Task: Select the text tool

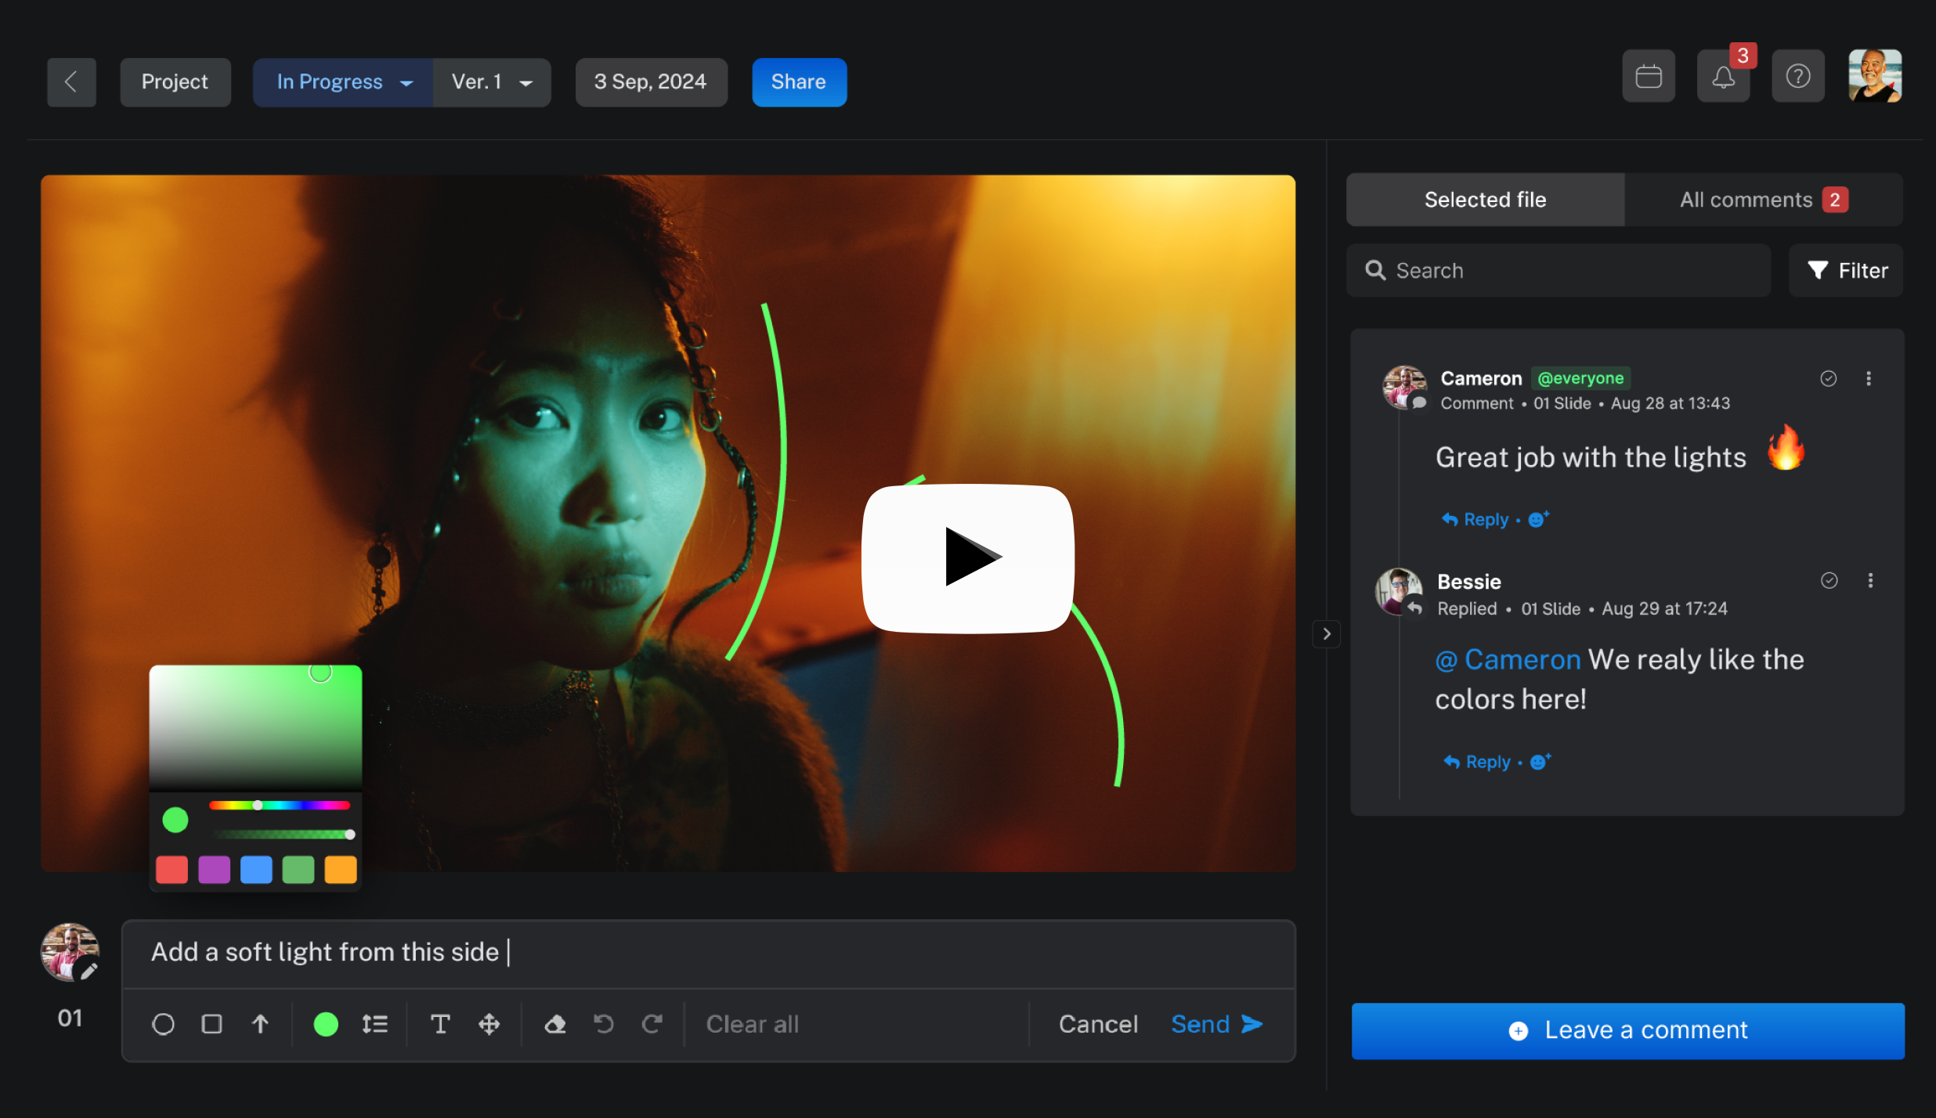Action: coord(440,1024)
